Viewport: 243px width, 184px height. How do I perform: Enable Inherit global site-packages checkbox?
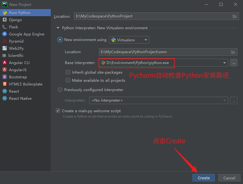coord(68,72)
